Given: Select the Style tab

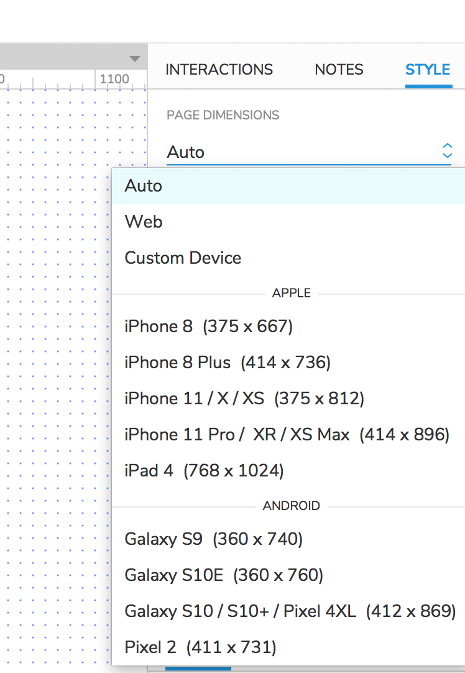Looking at the screenshot, I should coord(428,70).
